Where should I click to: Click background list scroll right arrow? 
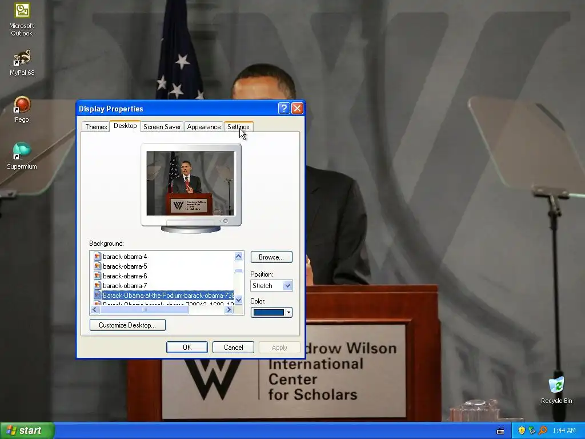(x=229, y=309)
